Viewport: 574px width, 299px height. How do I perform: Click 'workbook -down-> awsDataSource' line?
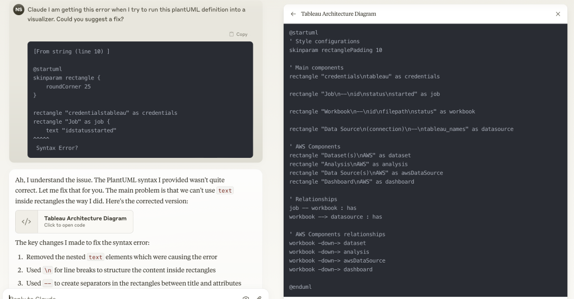[x=337, y=260]
